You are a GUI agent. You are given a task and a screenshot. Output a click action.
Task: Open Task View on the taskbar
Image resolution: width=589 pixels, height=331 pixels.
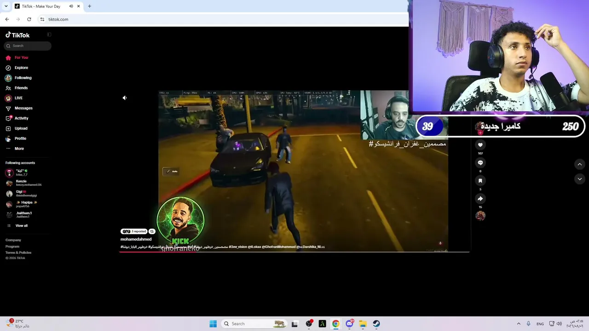[x=295, y=324]
